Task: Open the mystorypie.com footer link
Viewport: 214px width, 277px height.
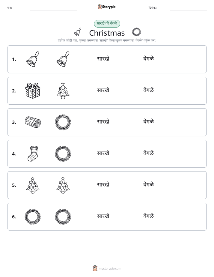Action: 110,269
